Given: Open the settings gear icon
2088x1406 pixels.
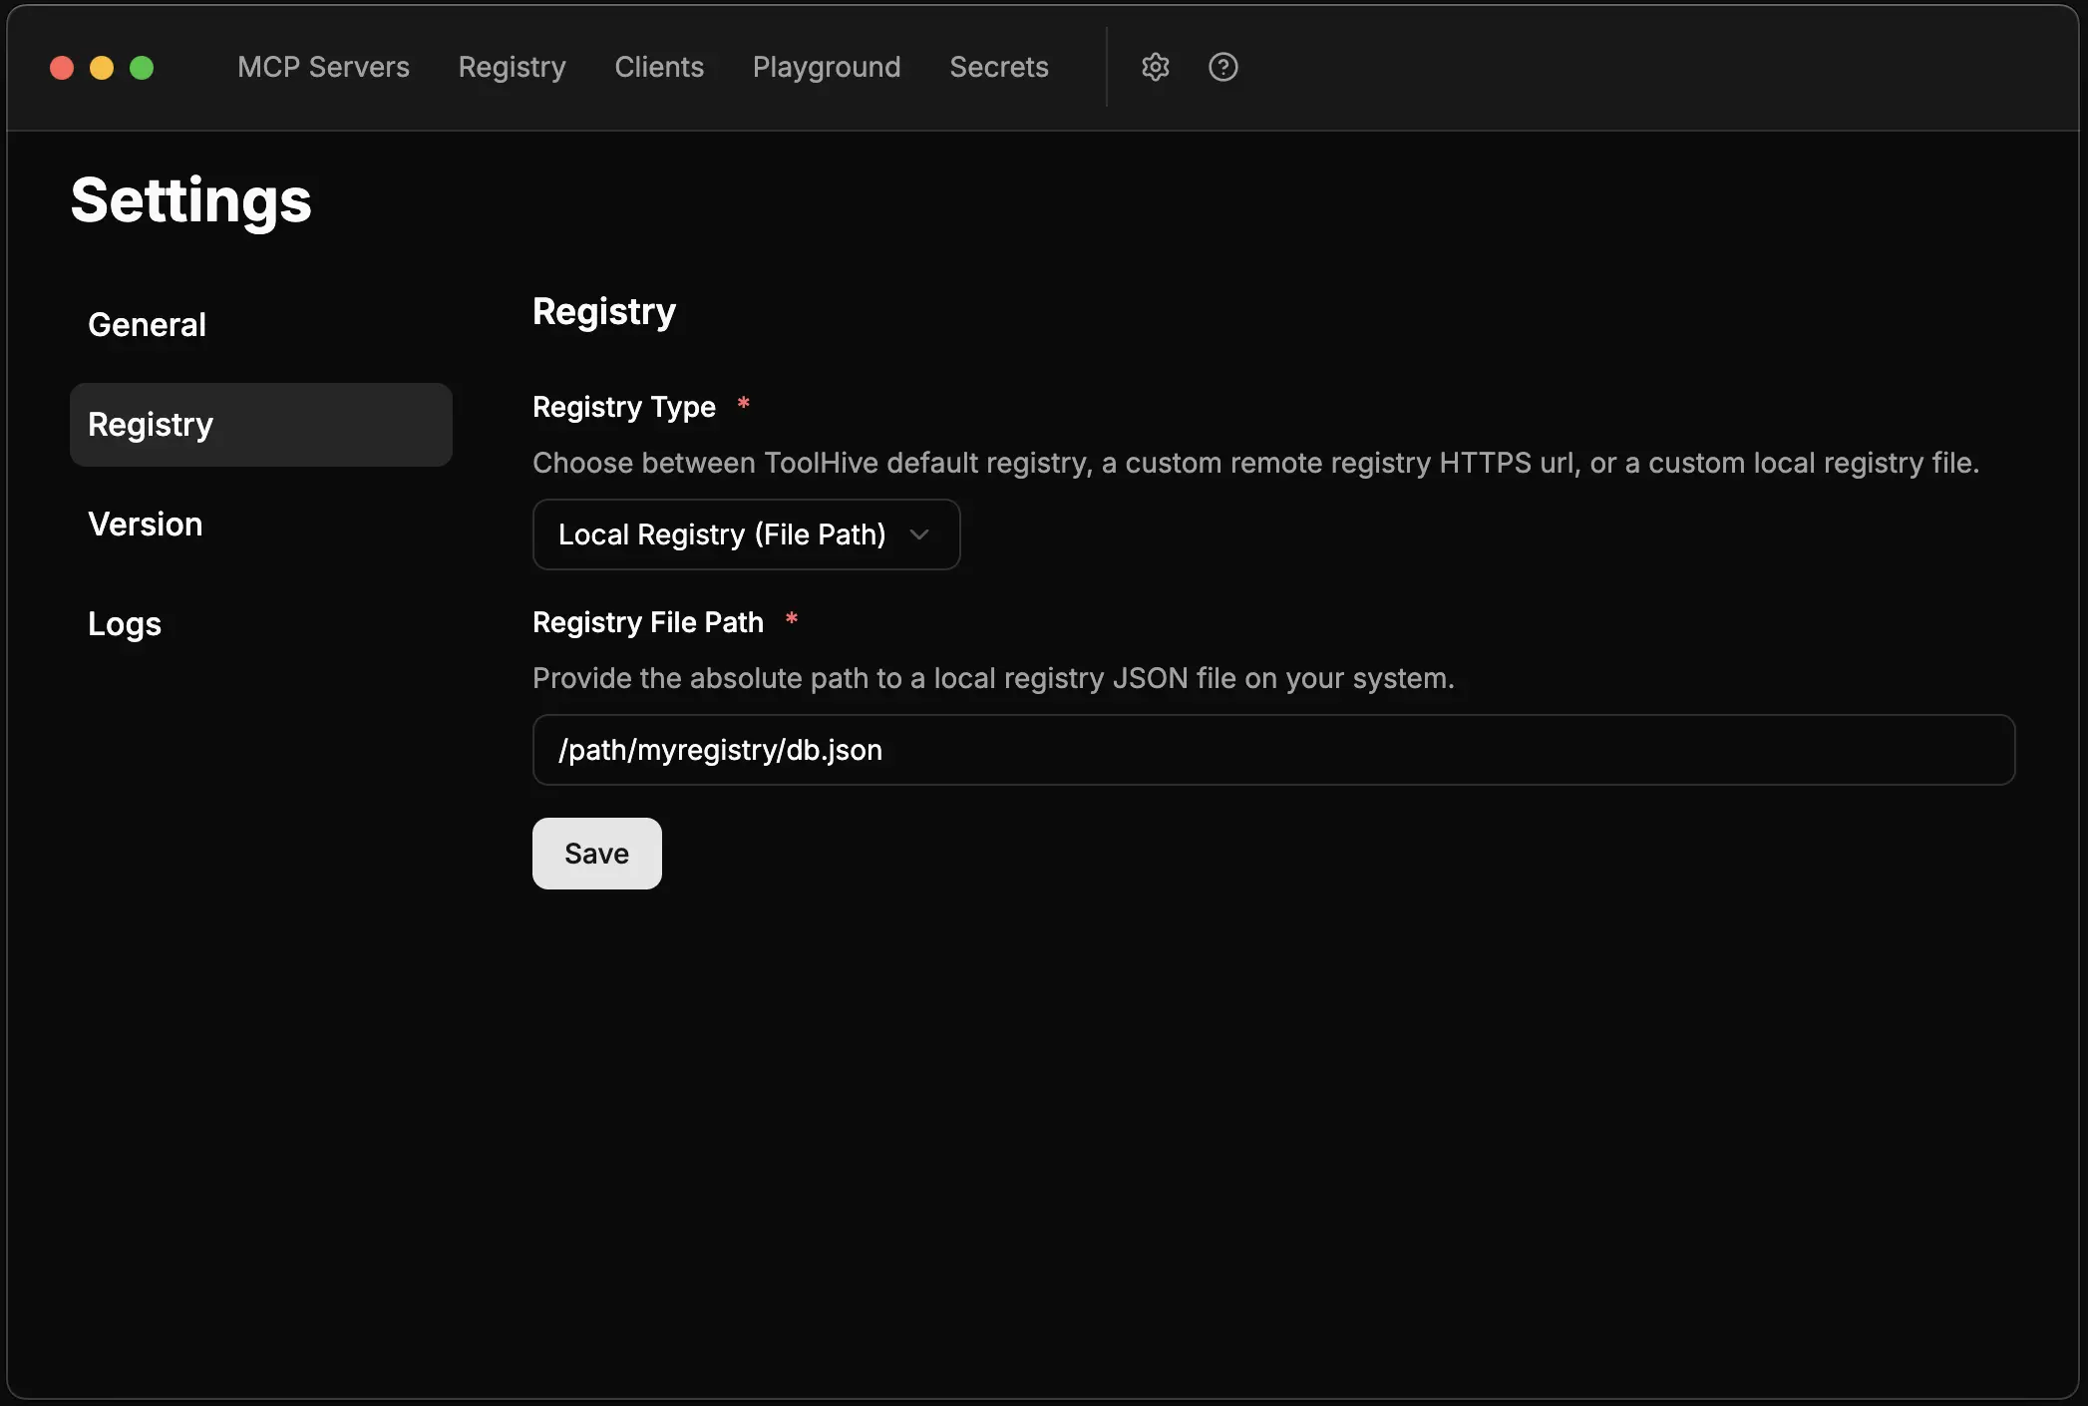Looking at the screenshot, I should coord(1155,67).
